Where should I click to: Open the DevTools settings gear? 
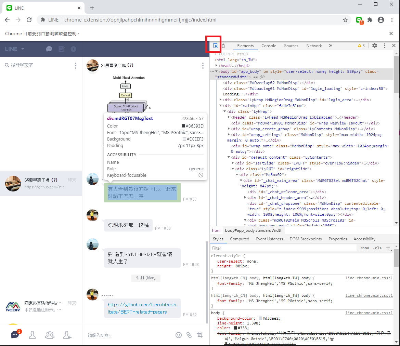pos(374,45)
